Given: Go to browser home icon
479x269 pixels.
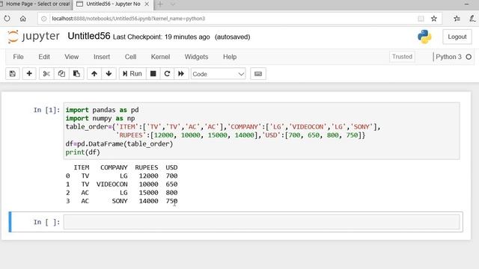Looking at the screenshot, I should (x=23, y=19).
